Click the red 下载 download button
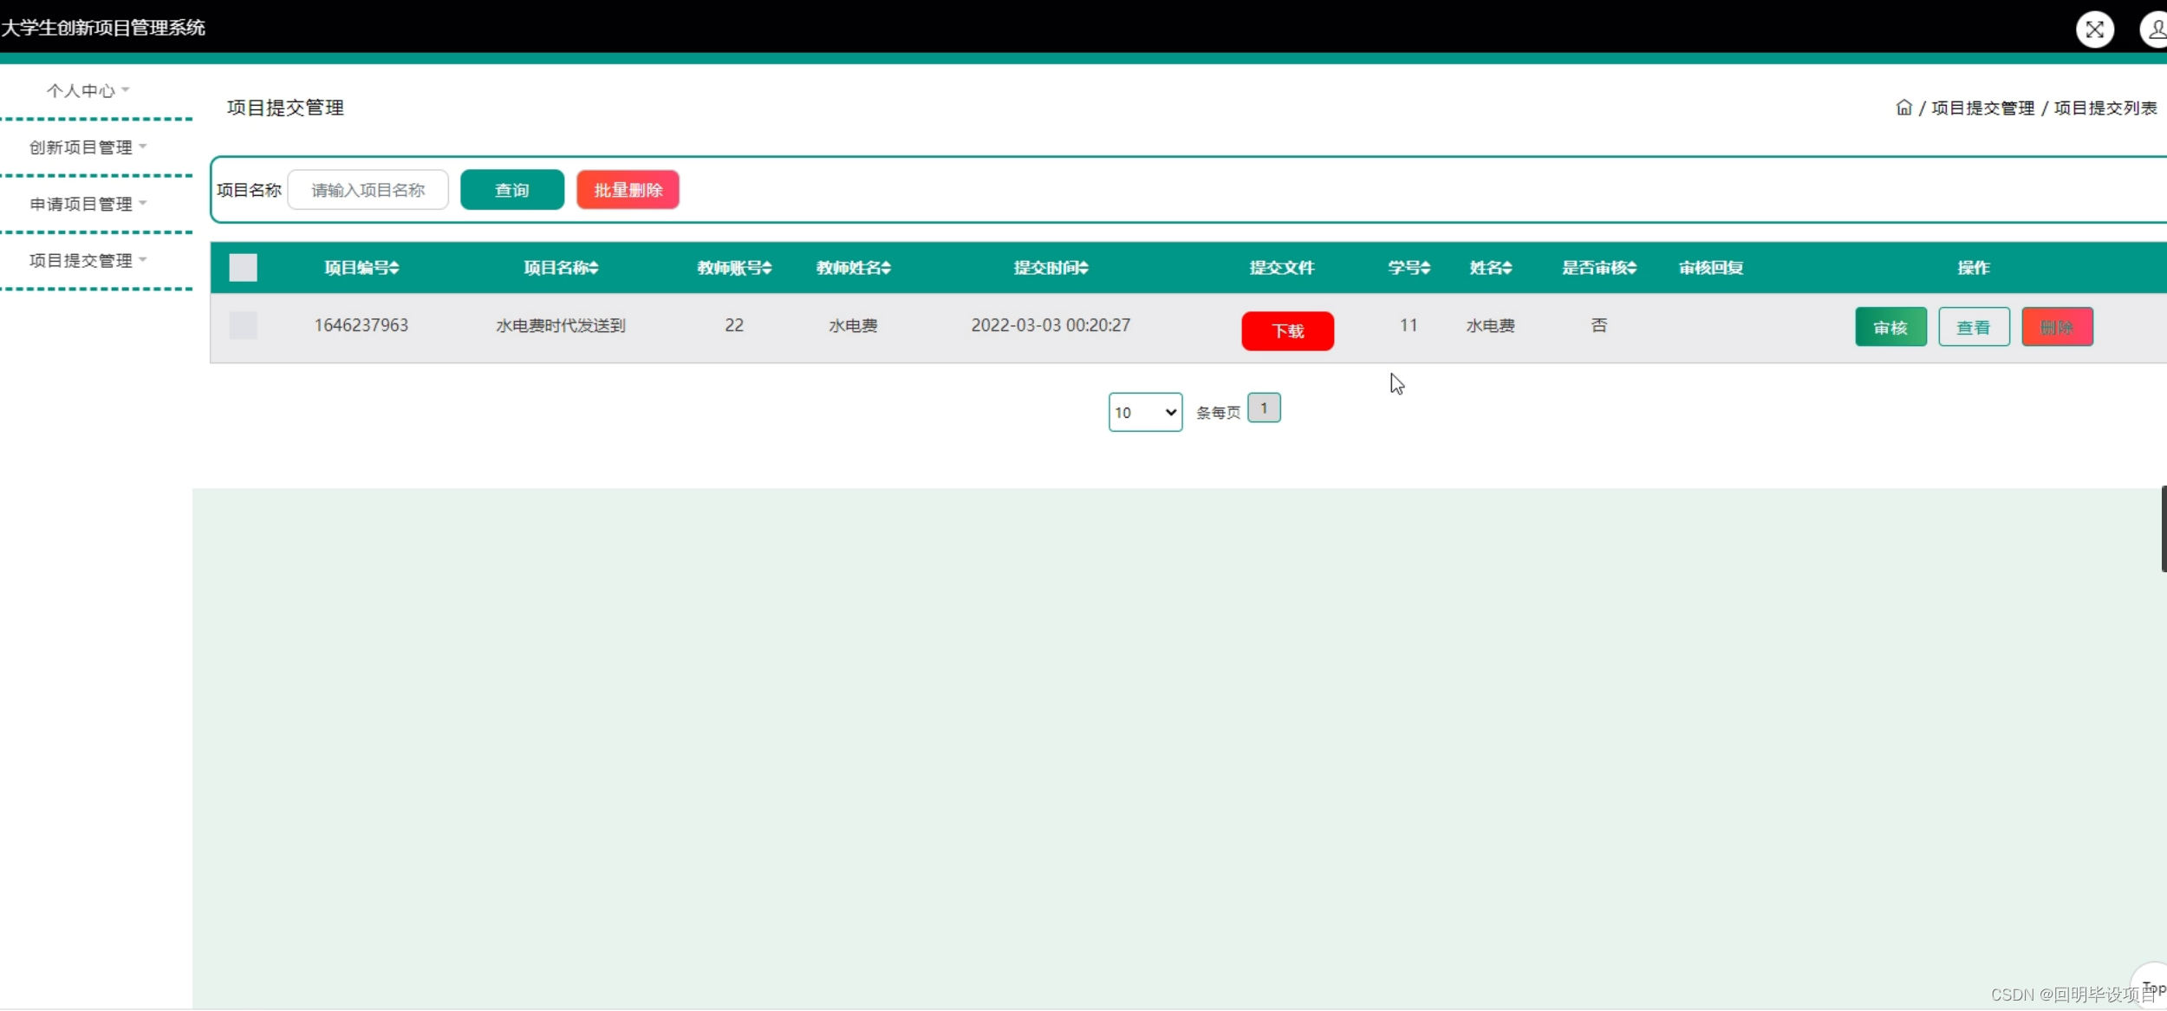Screen dimensions: 2167x1011 [x=1287, y=330]
